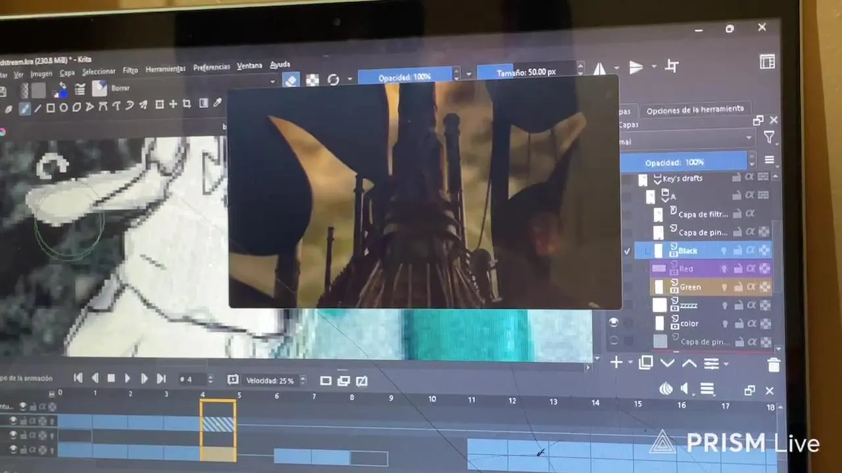Adjust current frame number spinner
Viewport: 842px width, 473px height.
click(210, 380)
